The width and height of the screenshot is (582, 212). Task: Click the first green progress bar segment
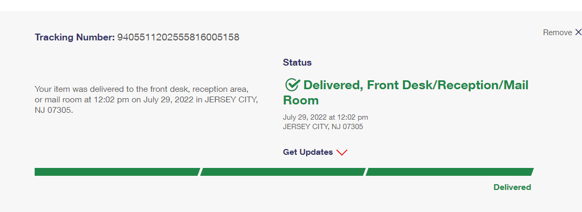tap(117, 172)
